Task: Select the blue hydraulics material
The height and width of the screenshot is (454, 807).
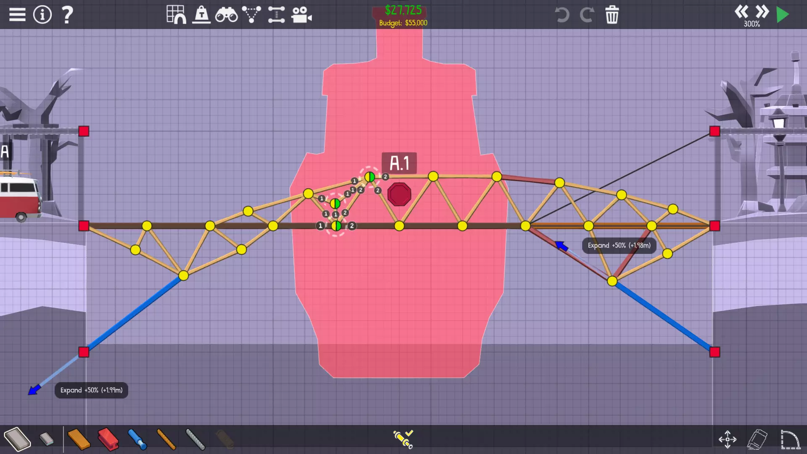Action: pos(137,439)
